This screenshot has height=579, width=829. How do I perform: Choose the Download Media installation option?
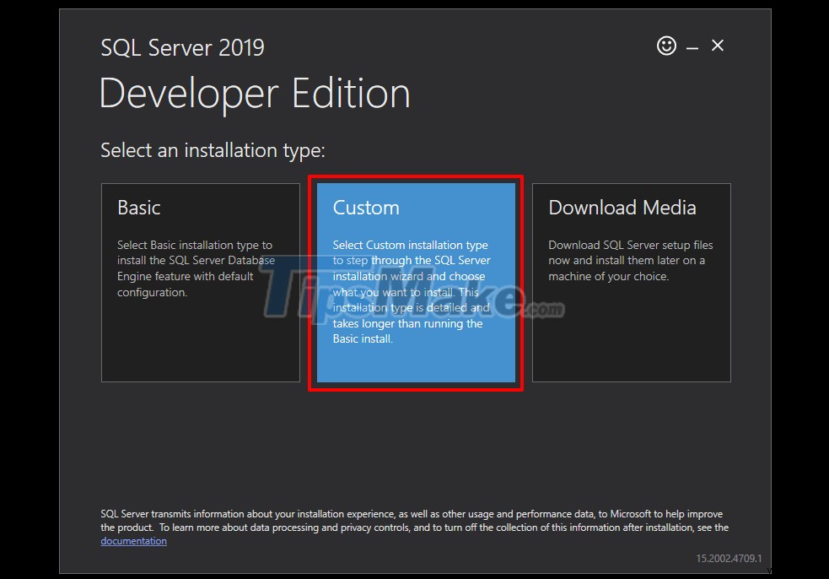(x=632, y=283)
